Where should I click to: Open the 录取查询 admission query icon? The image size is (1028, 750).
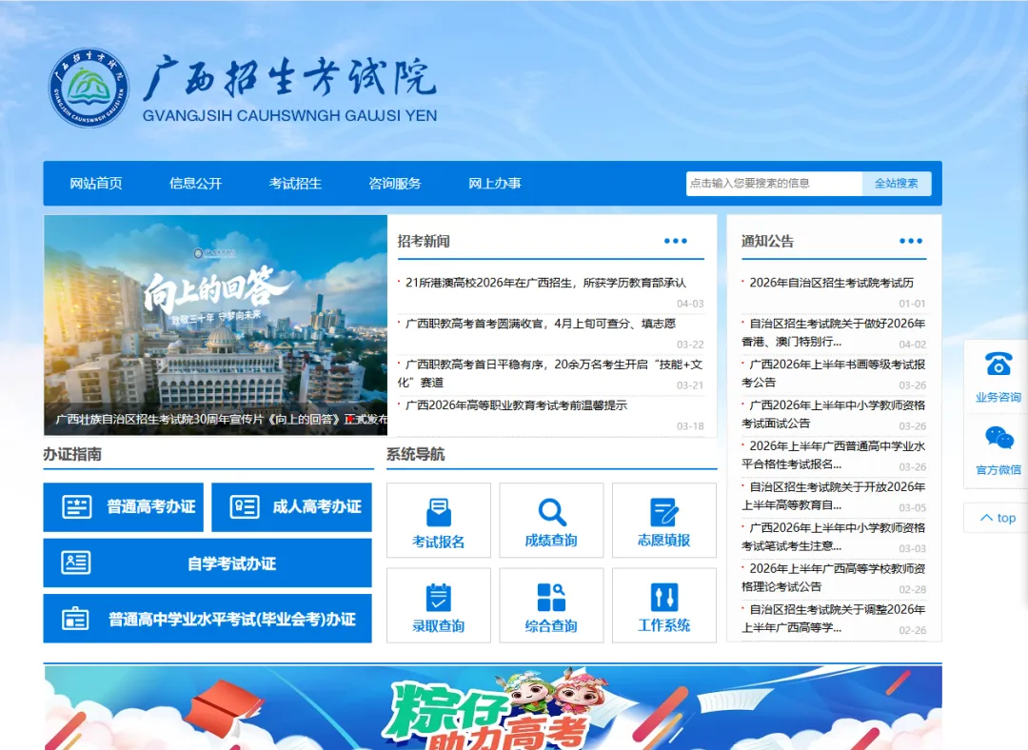click(x=438, y=598)
